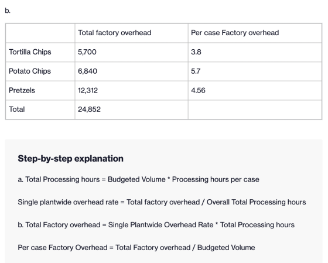The width and height of the screenshot is (328, 263).
Task: Select the Per case Factory Overhead formula
Action: point(136,248)
